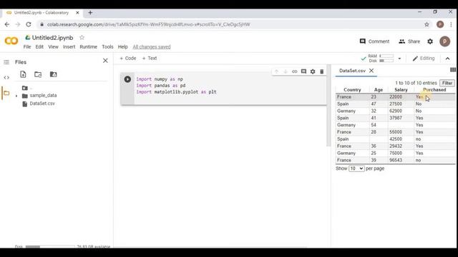Screen dimensions: 458x257
Task: Add a new Code cell
Action: pyautogui.click(x=128, y=59)
